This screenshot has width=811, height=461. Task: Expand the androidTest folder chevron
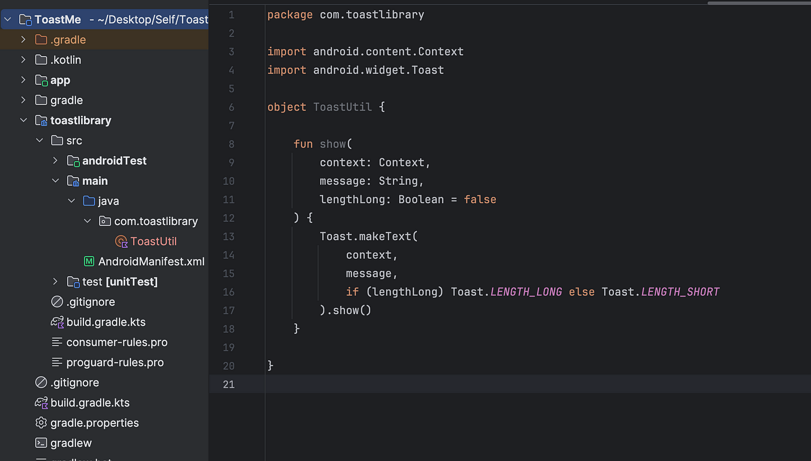coord(56,160)
